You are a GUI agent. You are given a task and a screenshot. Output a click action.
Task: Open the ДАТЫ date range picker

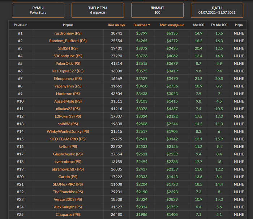[216, 10]
